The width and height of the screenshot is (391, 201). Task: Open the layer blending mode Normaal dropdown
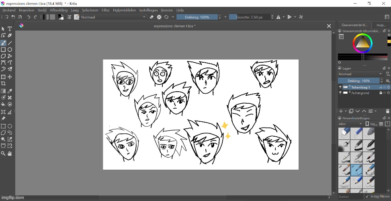[361, 74]
